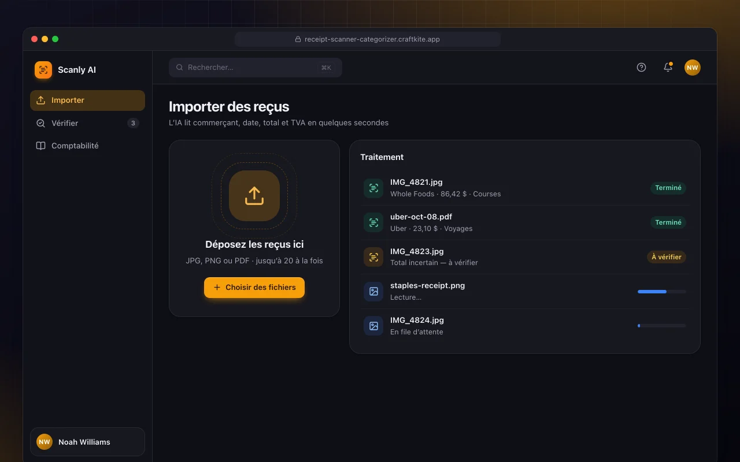Viewport: 740px width, 462px height.
Task: Click 'Uber · 23,10 $ · Voyages' text
Action: [x=431, y=229]
